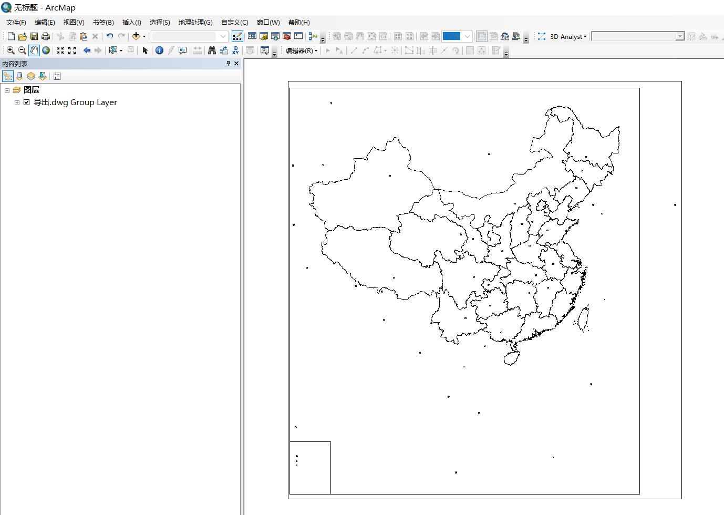Select the 导出.dwg Group Layer name
This screenshot has height=515, width=724.
[75, 102]
